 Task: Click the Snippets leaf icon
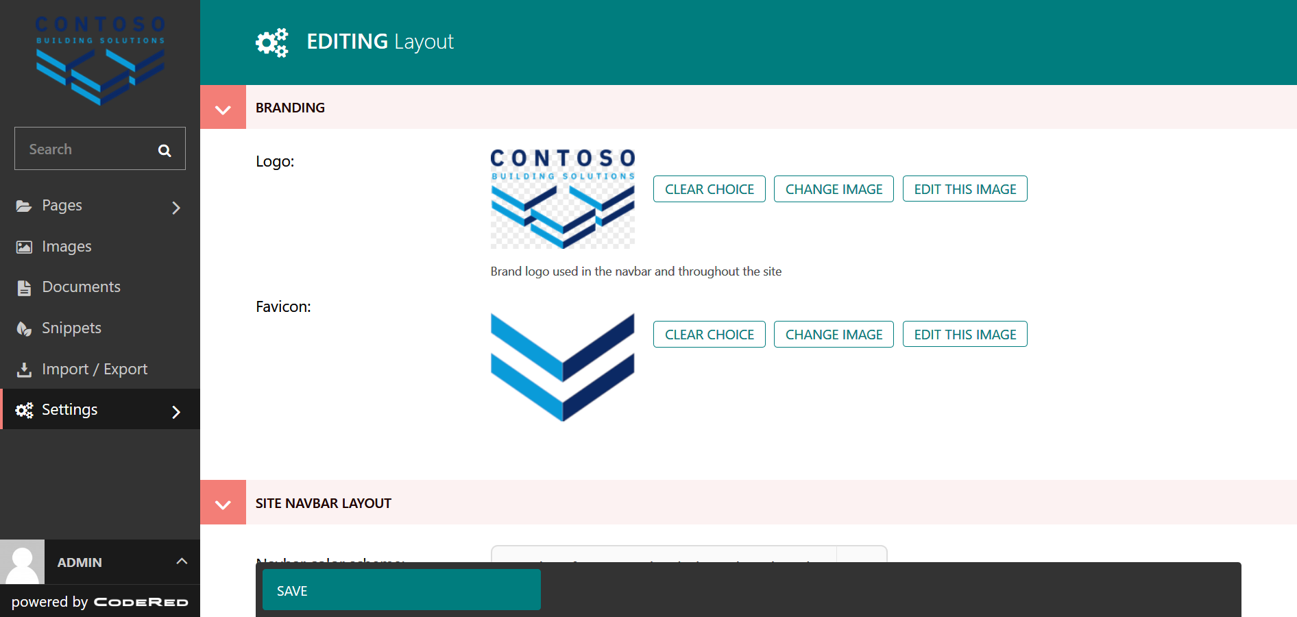click(24, 329)
